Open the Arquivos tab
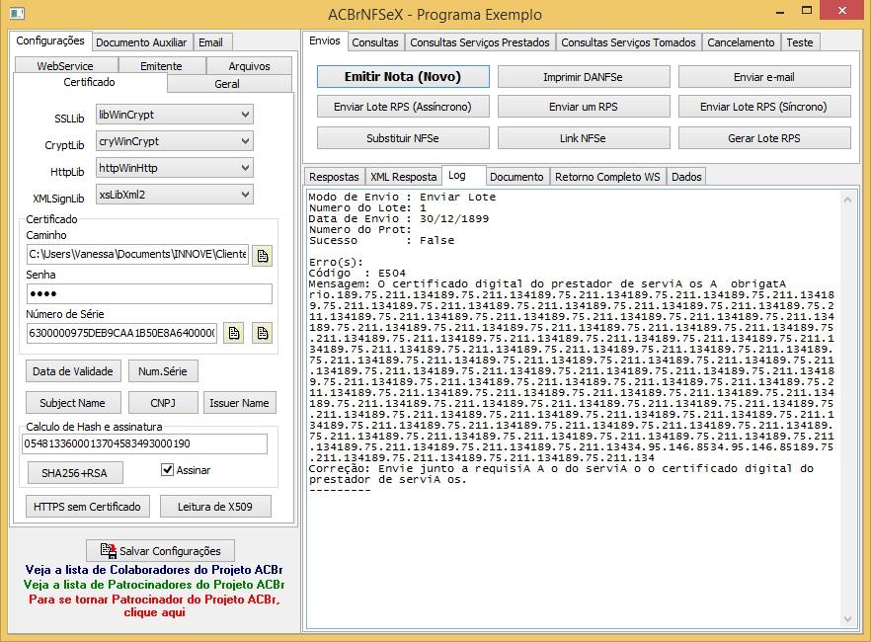 (x=249, y=65)
